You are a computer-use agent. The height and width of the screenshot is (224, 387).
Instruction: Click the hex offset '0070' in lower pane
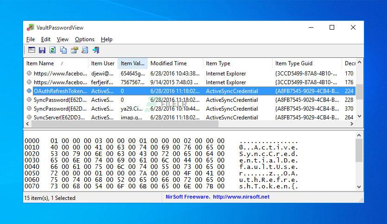click(32, 186)
